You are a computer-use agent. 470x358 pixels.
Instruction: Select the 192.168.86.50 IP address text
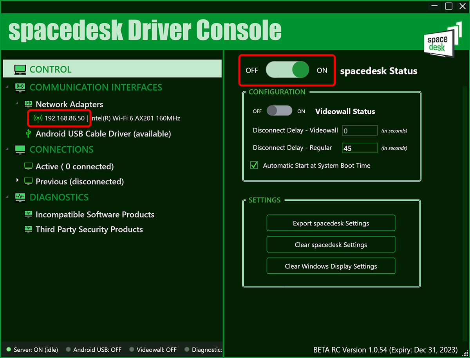coord(65,118)
